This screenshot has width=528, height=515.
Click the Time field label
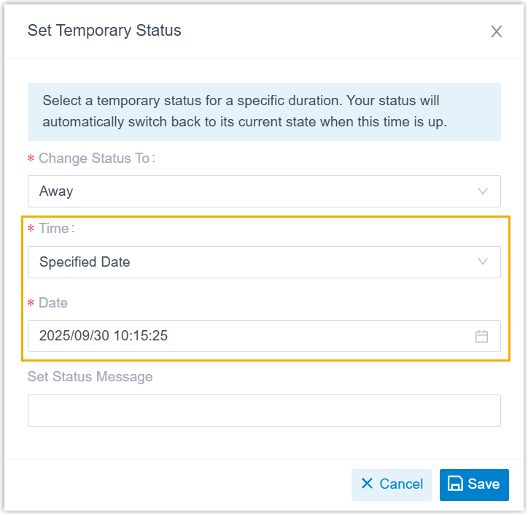pyautogui.click(x=55, y=229)
